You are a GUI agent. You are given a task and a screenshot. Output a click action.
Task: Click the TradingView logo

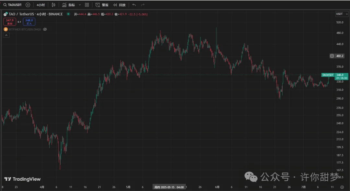click(x=22, y=179)
